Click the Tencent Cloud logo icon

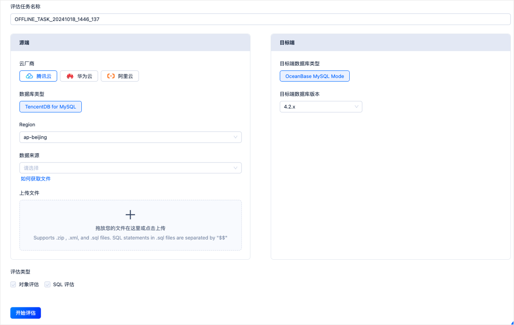coord(29,76)
